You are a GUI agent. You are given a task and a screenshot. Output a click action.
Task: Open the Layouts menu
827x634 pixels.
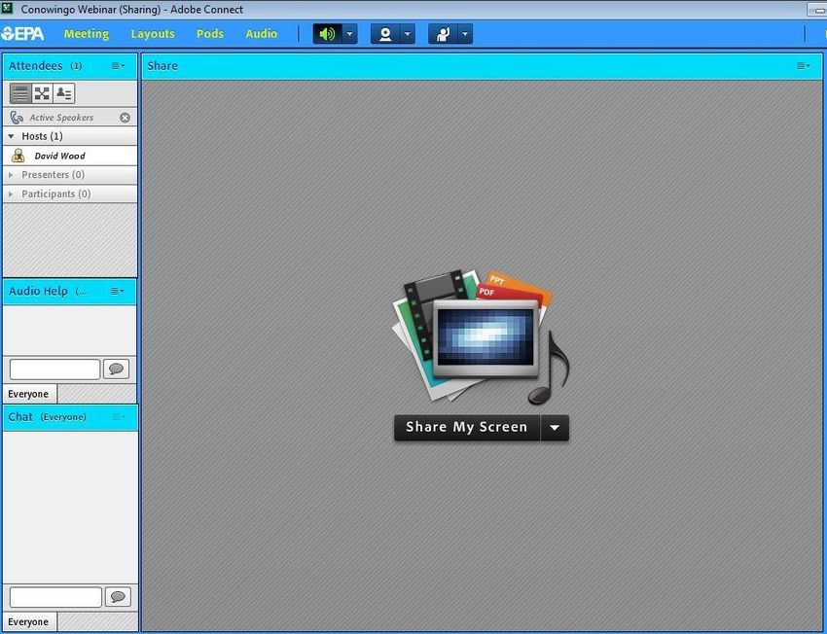[x=153, y=34]
